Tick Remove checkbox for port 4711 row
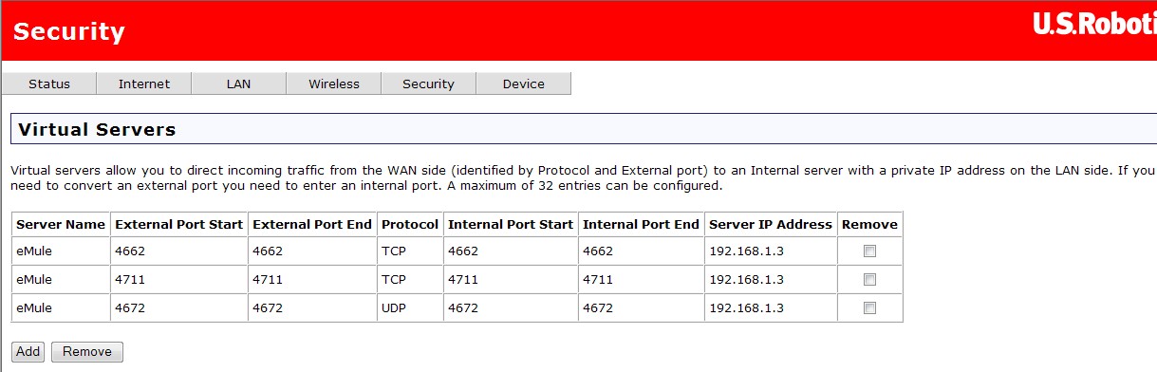Viewport: 1157px width, 372px height. coord(869,280)
